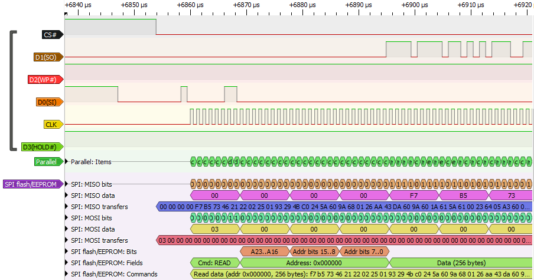Screen dimensions: 534x280
Task: Open the SPI flash/EEPROM decoder label
Action: coord(32,184)
